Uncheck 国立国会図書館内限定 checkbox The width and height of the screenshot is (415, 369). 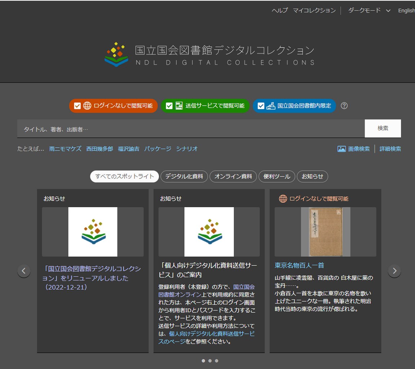click(x=261, y=106)
